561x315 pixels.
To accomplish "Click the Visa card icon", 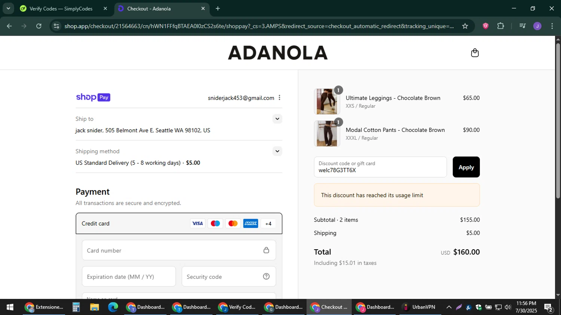I will [197, 223].
